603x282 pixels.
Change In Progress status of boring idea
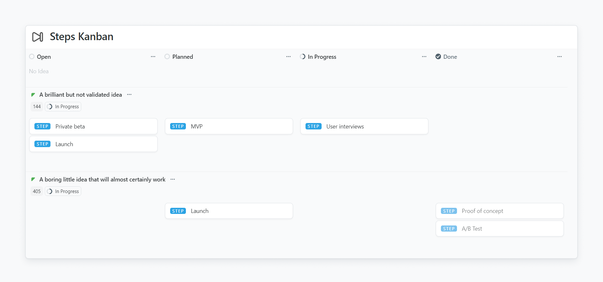63,191
